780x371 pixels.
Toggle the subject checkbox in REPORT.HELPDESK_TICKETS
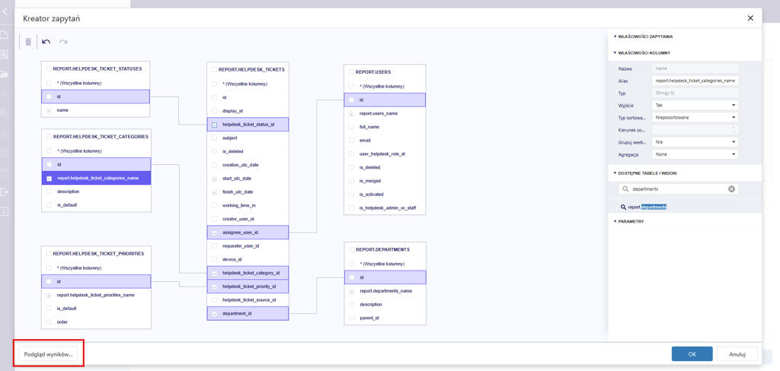(215, 138)
